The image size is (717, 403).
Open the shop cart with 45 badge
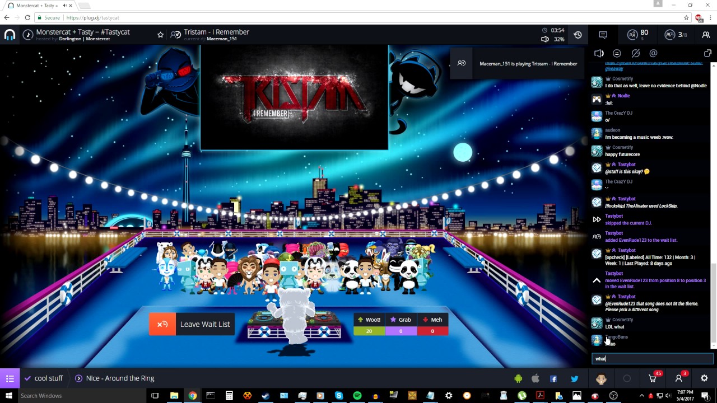(653, 378)
